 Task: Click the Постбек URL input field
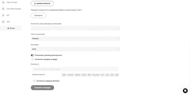coord(75,69)
